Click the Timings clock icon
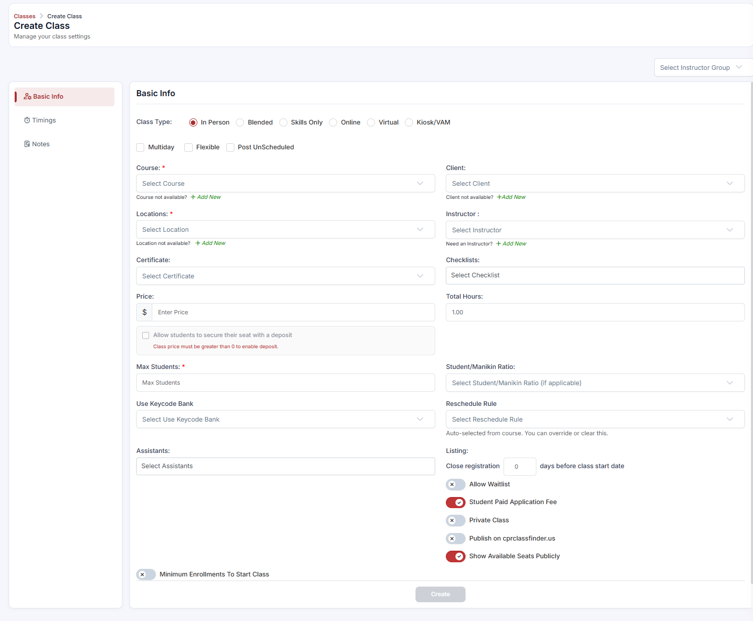The image size is (753, 621). (27, 120)
